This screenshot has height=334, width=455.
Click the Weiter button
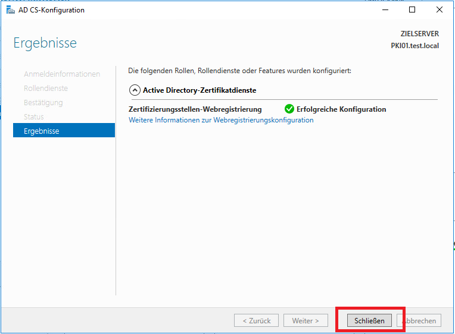tap(306, 321)
